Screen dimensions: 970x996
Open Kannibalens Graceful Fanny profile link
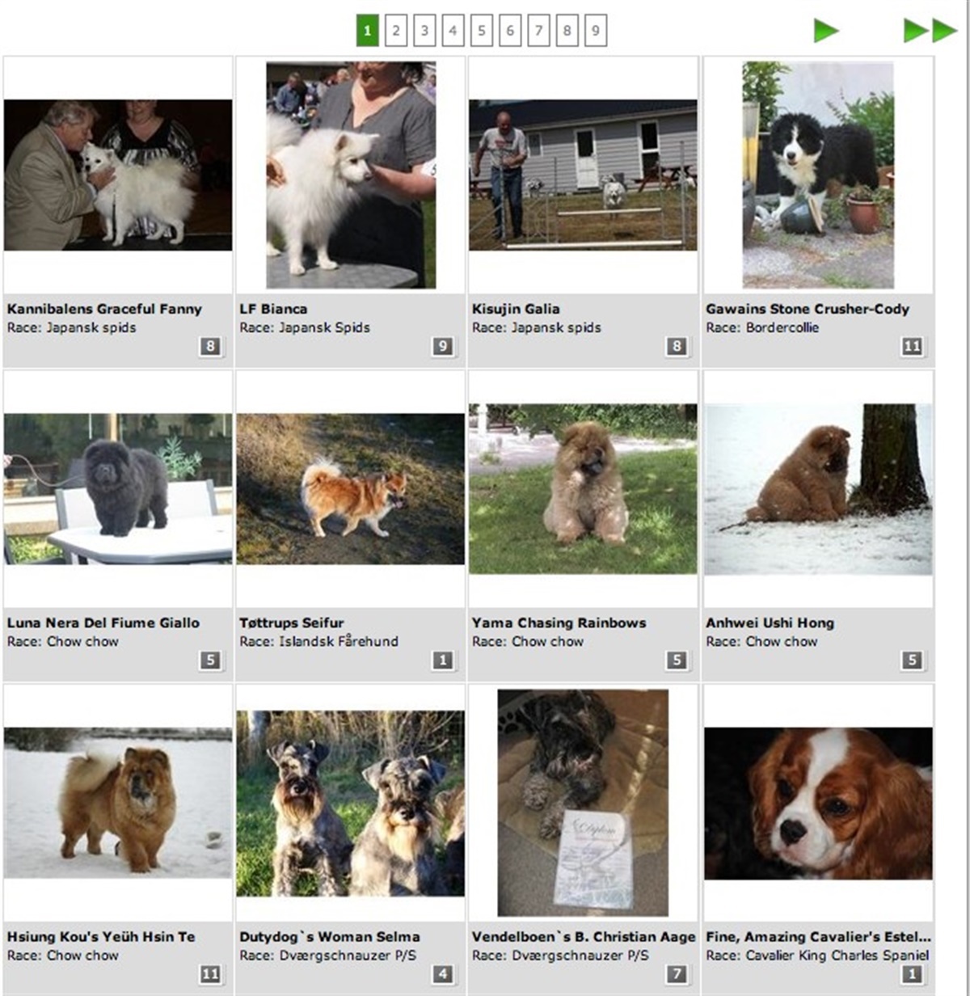coord(104,309)
